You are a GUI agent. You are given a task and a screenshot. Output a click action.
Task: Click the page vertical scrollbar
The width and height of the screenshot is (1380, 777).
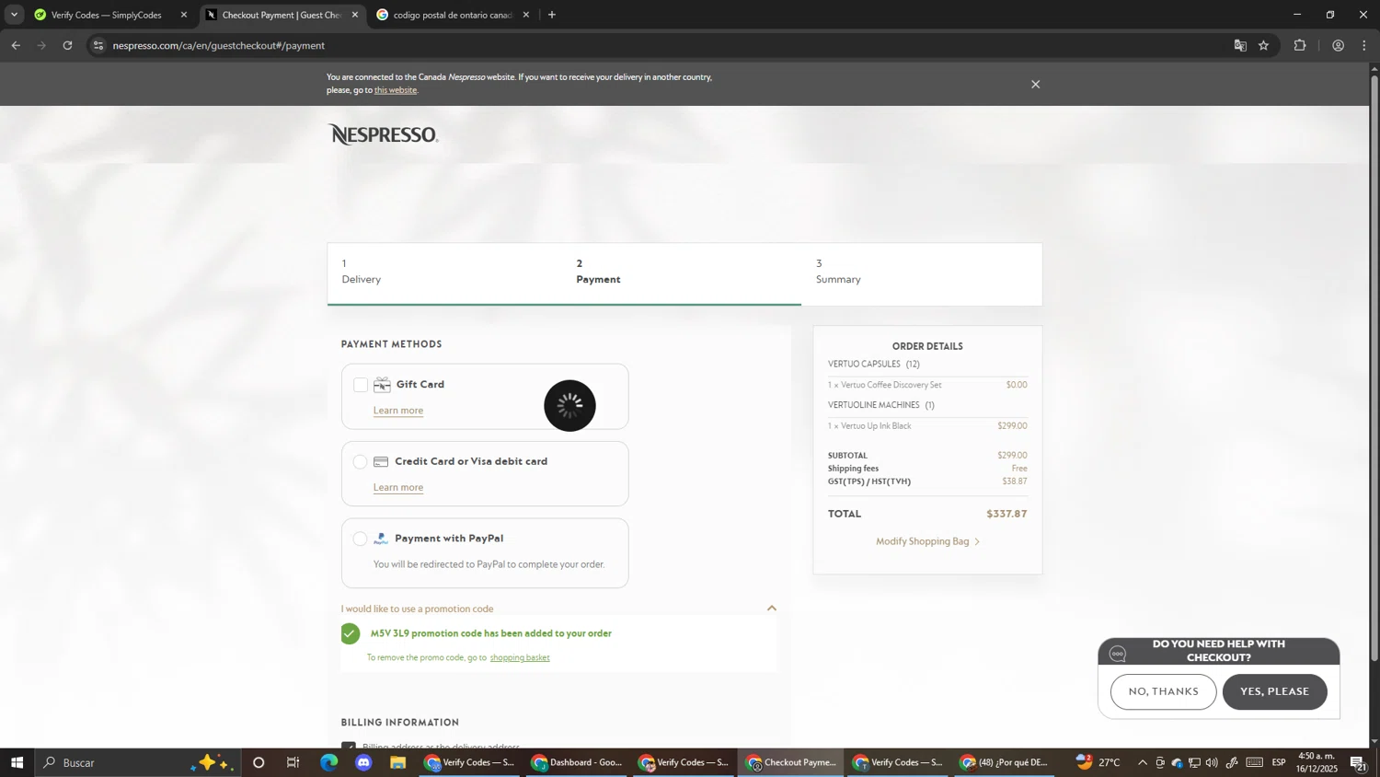click(1374, 368)
